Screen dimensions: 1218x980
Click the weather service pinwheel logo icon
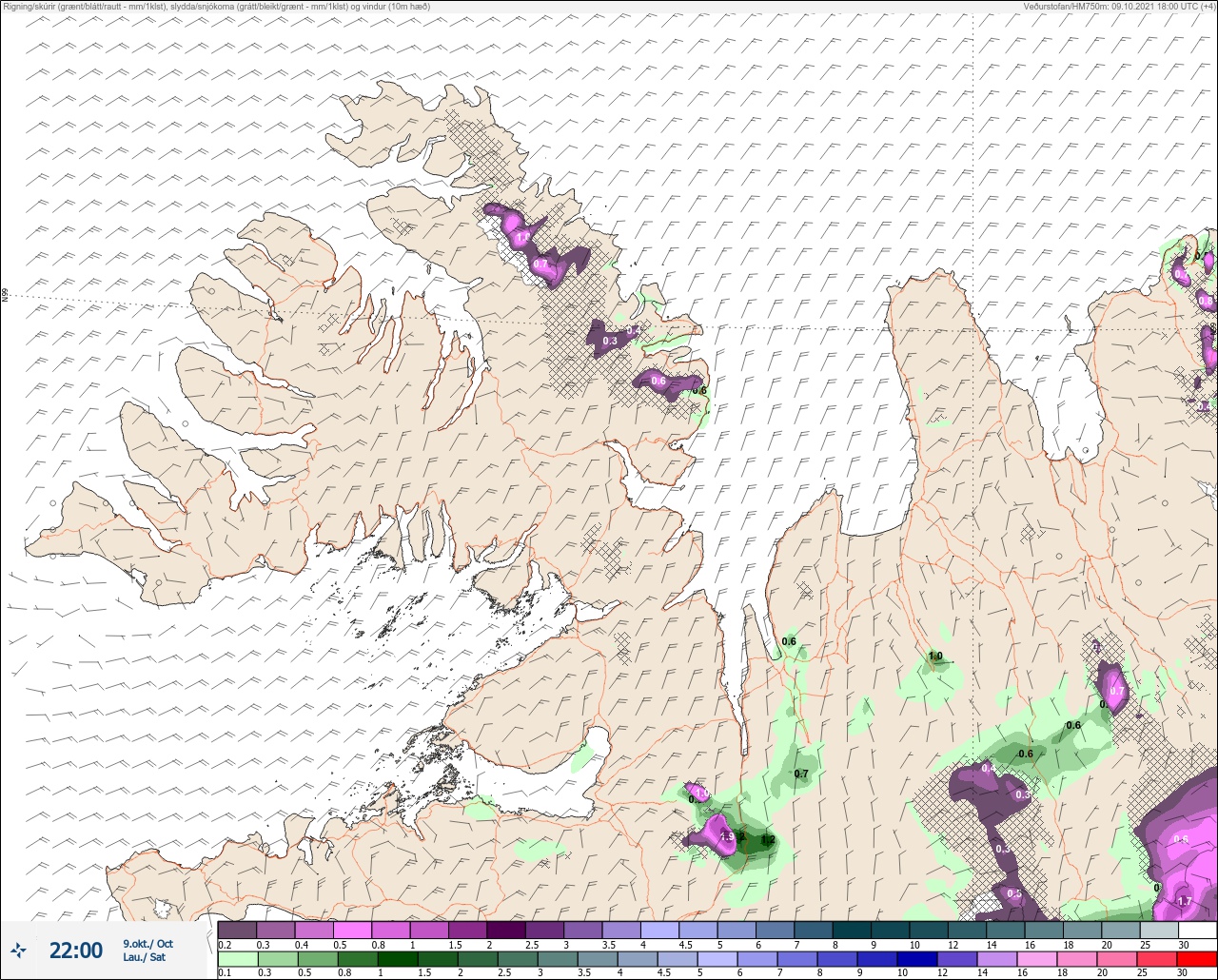(19, 950)
